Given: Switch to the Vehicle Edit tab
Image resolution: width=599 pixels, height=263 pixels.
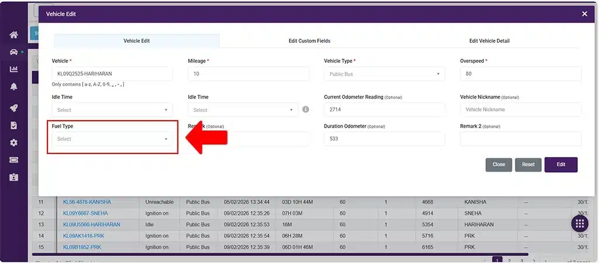Looking at the screenshot, I should (x=136, y=41).
